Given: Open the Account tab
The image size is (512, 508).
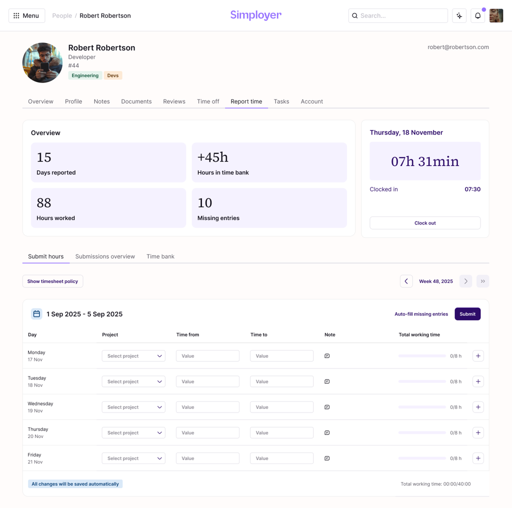Looking at the screenshot, I should tap(311, 101).
